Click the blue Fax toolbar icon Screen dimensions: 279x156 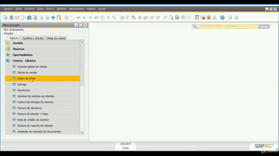29,17
